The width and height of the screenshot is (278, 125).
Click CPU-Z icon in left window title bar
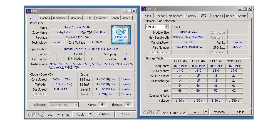coord(28,11)
